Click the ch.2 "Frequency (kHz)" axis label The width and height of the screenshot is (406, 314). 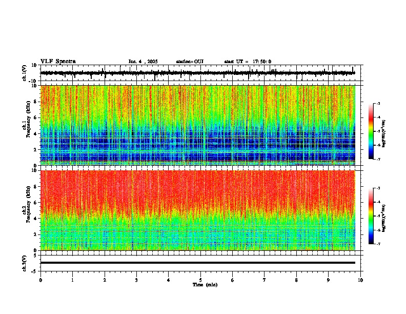pos(28,204)
